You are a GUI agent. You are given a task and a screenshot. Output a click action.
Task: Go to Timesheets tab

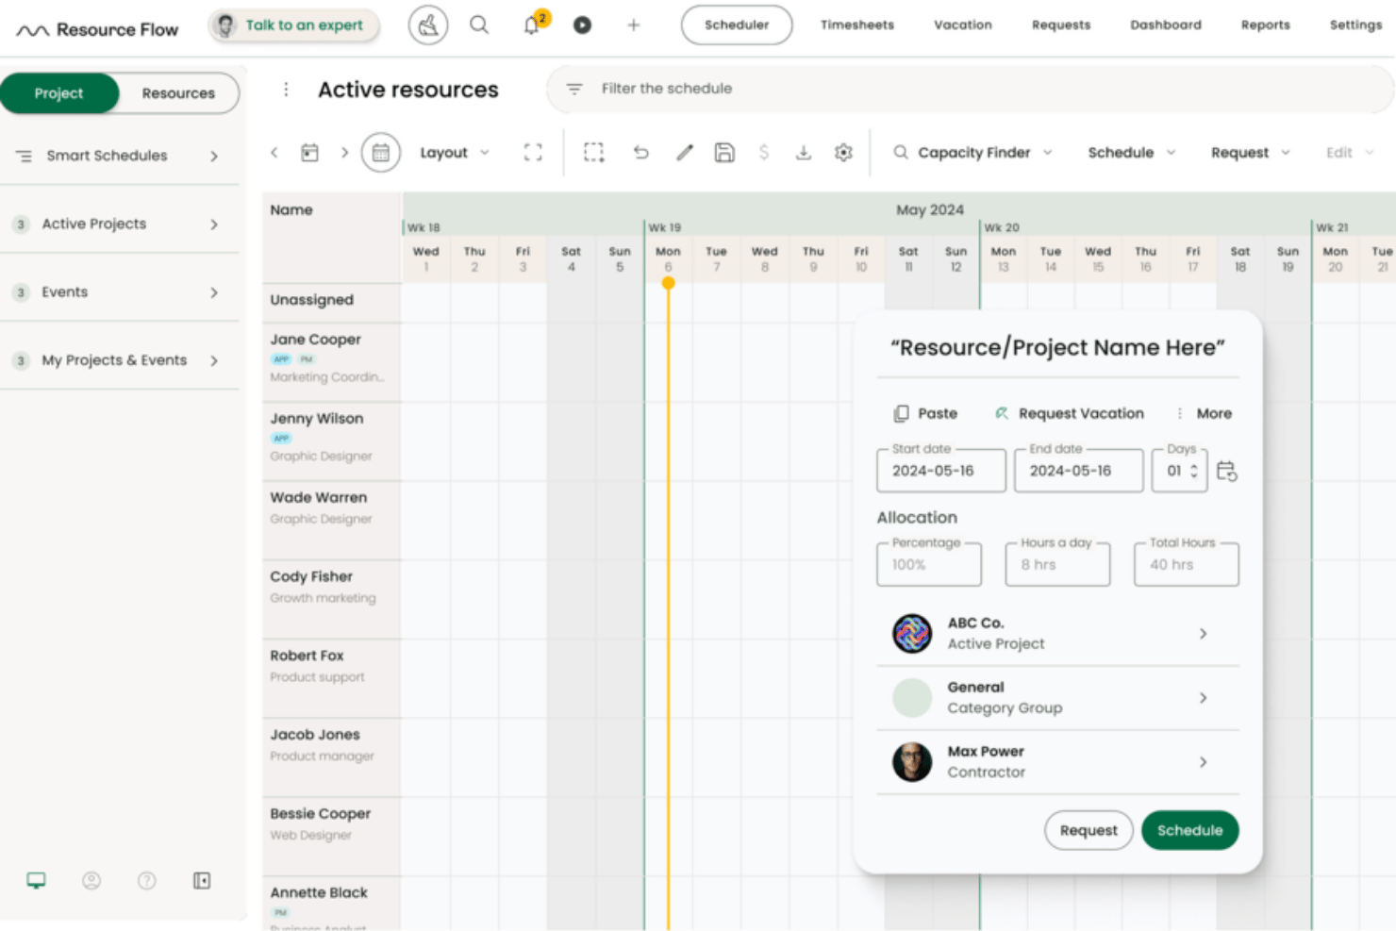click(857, 25)
